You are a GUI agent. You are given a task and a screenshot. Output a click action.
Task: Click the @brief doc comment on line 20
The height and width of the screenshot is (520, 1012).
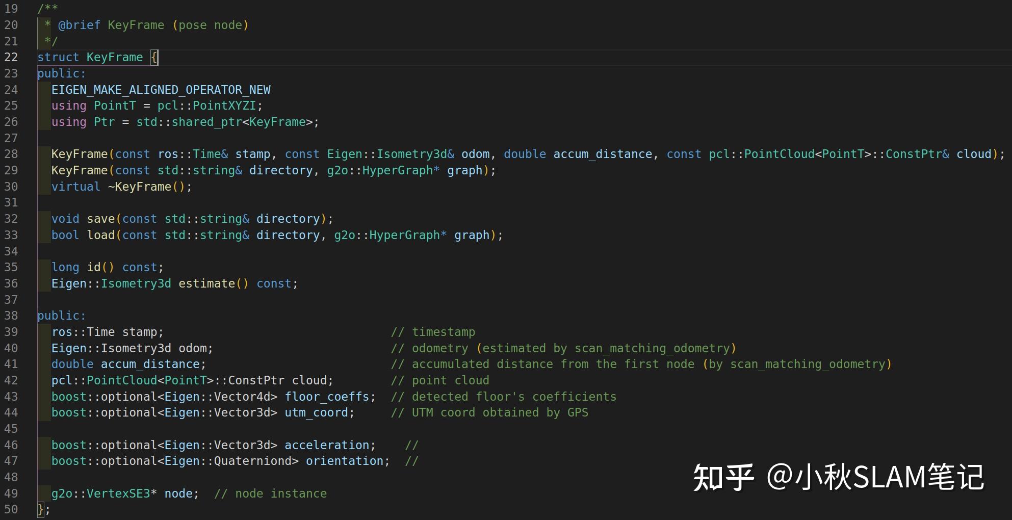pos(79,24)
